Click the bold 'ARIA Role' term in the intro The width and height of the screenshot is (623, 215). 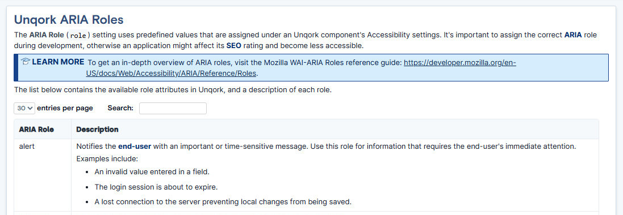[x=47, y=35]
